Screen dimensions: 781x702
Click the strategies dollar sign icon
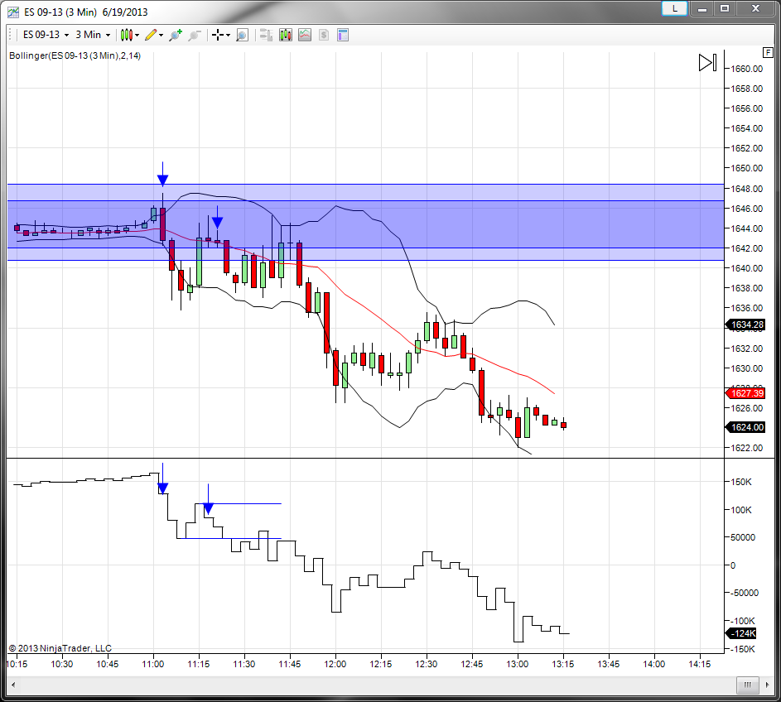[x=324, y=35]
